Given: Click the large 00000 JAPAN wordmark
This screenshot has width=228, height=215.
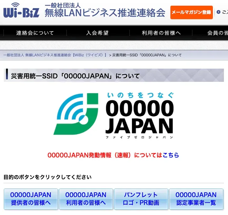Looking at the screenshot, I should click(x=140, y=116).
